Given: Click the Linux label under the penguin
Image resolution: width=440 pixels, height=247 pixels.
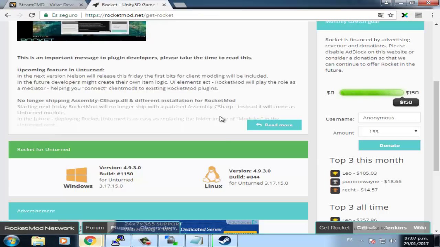Looking at the screenshot, I should click(213, 186).
